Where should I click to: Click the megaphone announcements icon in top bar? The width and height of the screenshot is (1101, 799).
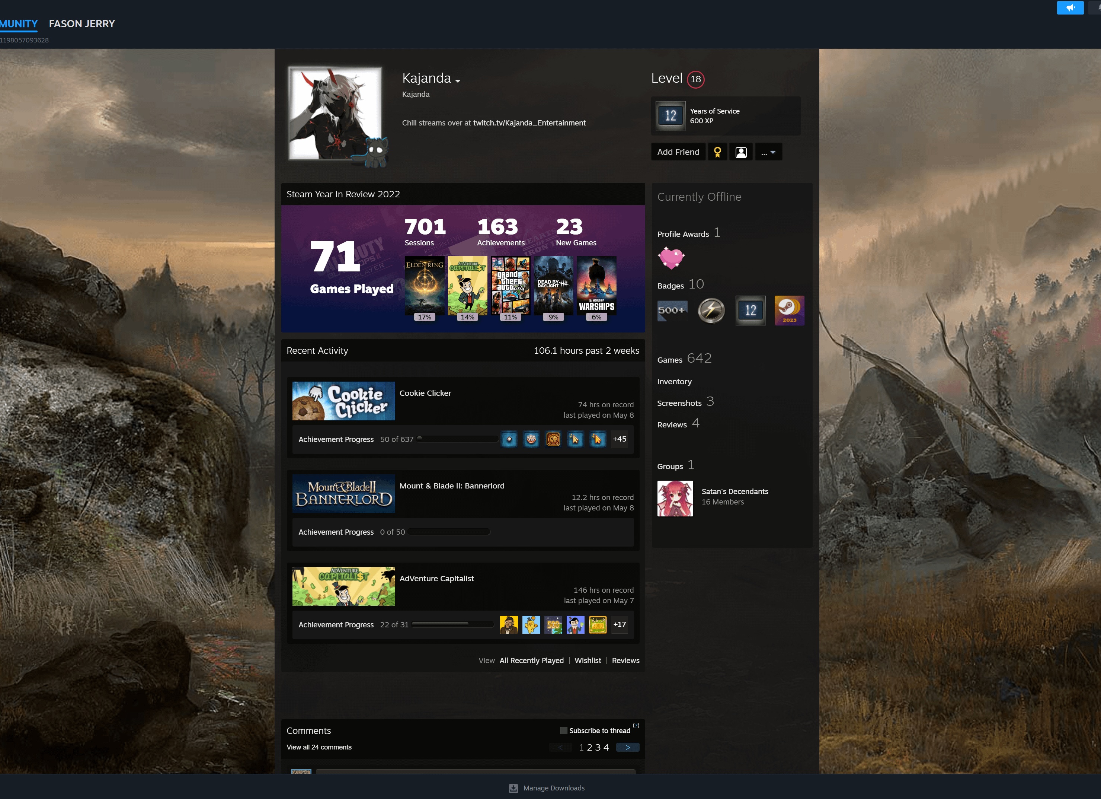pyautogui.click(x=1070, y=8)
